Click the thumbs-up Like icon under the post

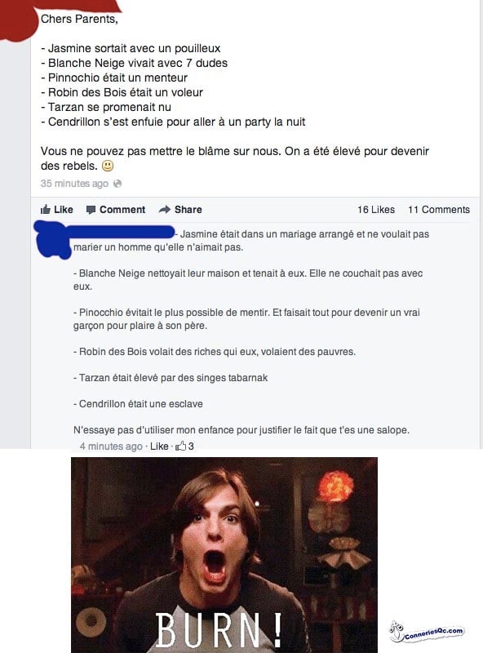point(46,210)
